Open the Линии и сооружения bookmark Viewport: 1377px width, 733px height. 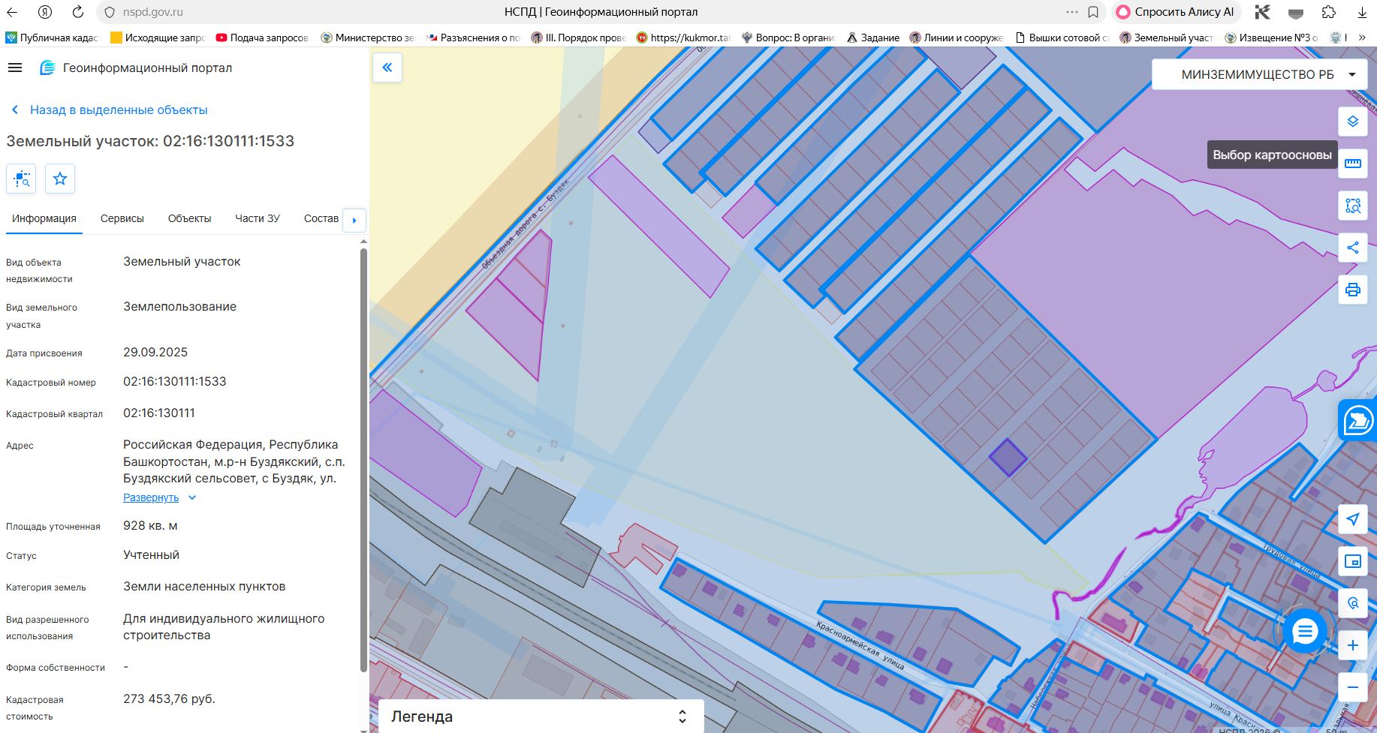(x=956, y=38)
